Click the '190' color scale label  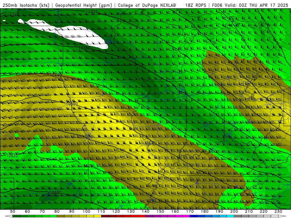click(219, 211)
